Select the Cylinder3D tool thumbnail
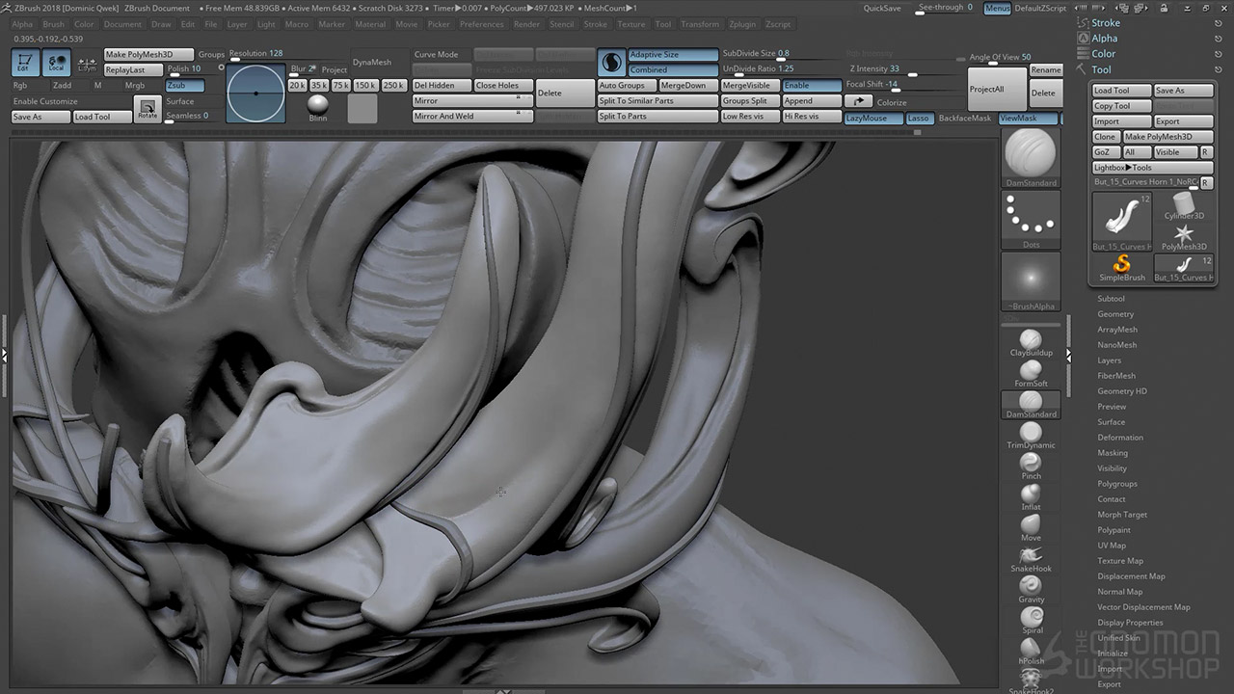Screen dimensions: 1234x694 (1184, 202)
